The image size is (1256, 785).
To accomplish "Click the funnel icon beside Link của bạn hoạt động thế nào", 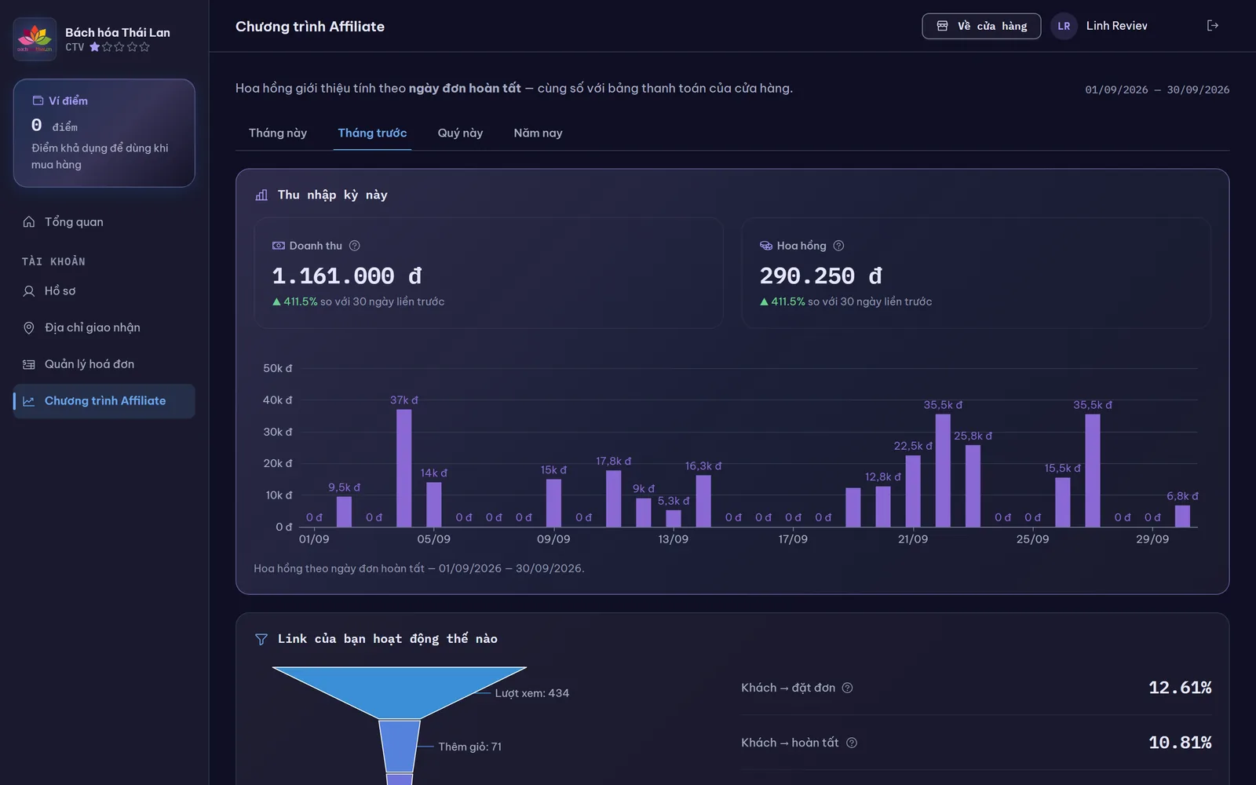I will click(261, 639).
